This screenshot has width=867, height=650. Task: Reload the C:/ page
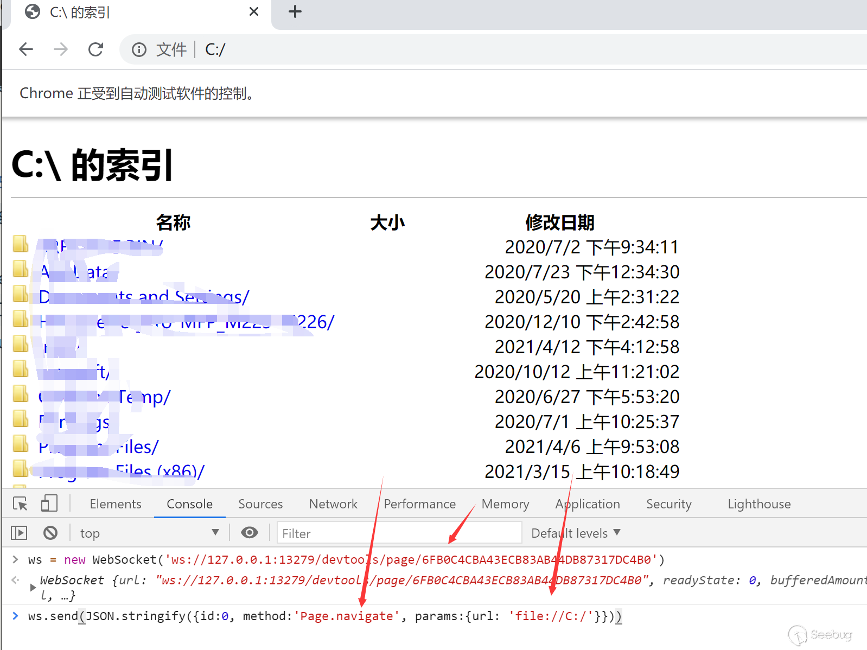pyautogui.click(x=95, y=49)
